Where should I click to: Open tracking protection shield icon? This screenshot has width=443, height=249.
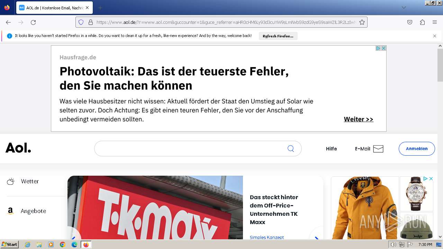click(81, 22)
